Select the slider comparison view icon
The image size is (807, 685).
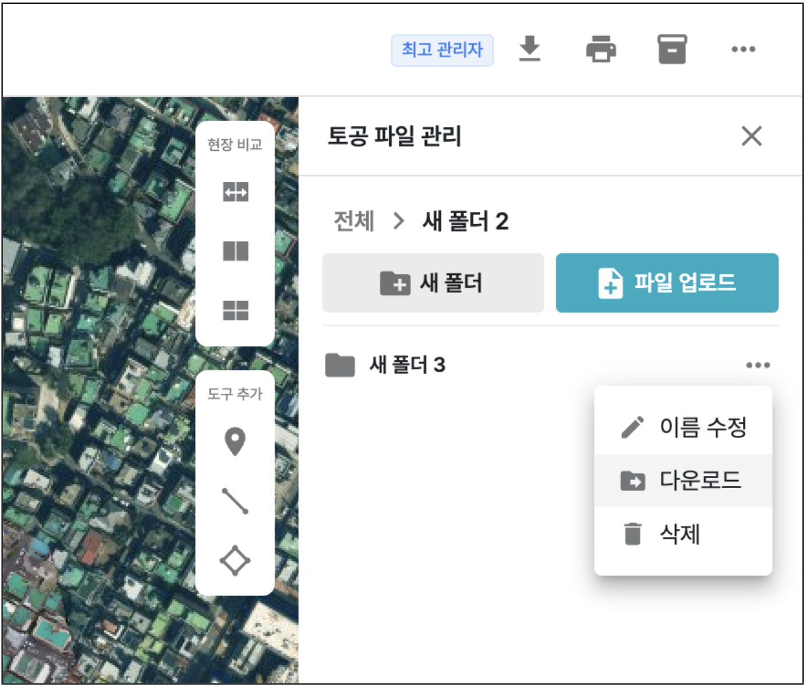pos(235,192)
